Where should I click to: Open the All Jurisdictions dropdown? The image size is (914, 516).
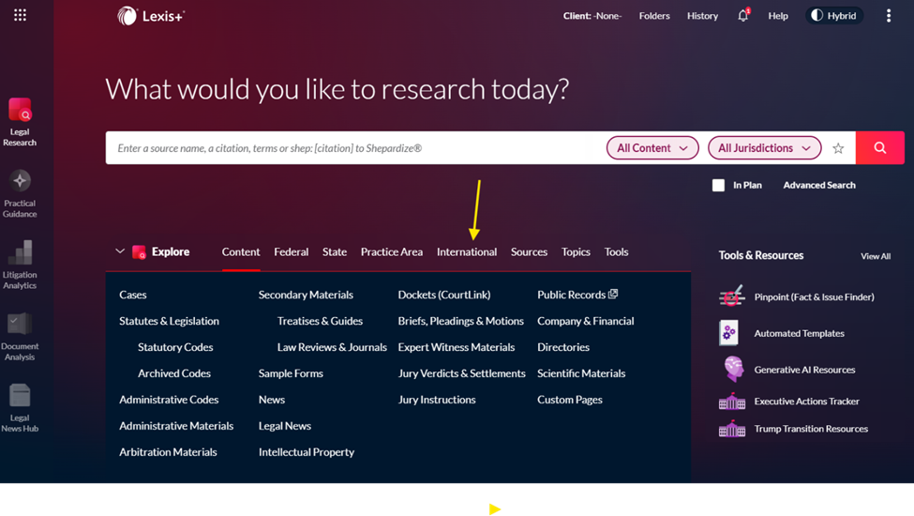pyautogui.click(x=764, y=148)
